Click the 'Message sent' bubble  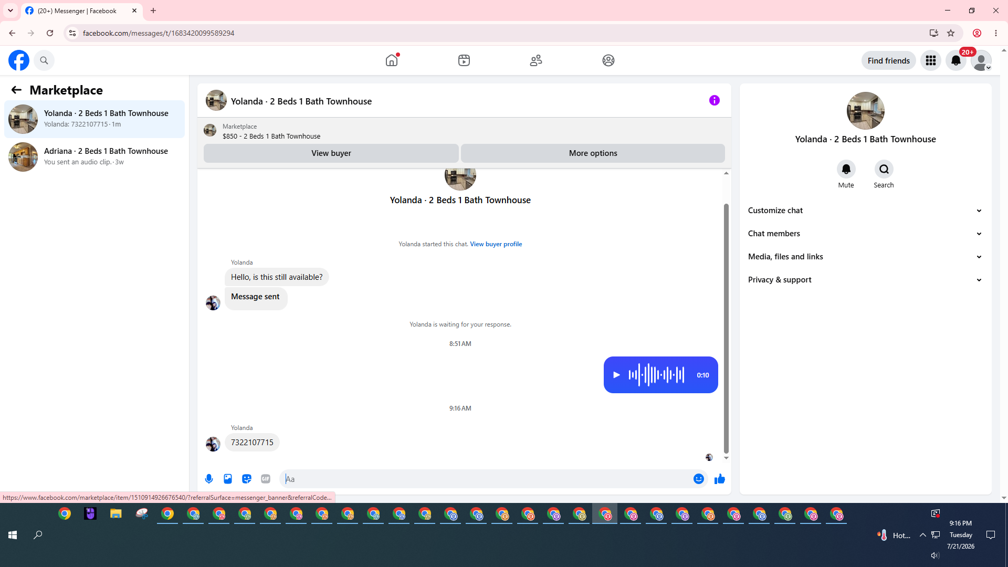[x=256, y=299]
